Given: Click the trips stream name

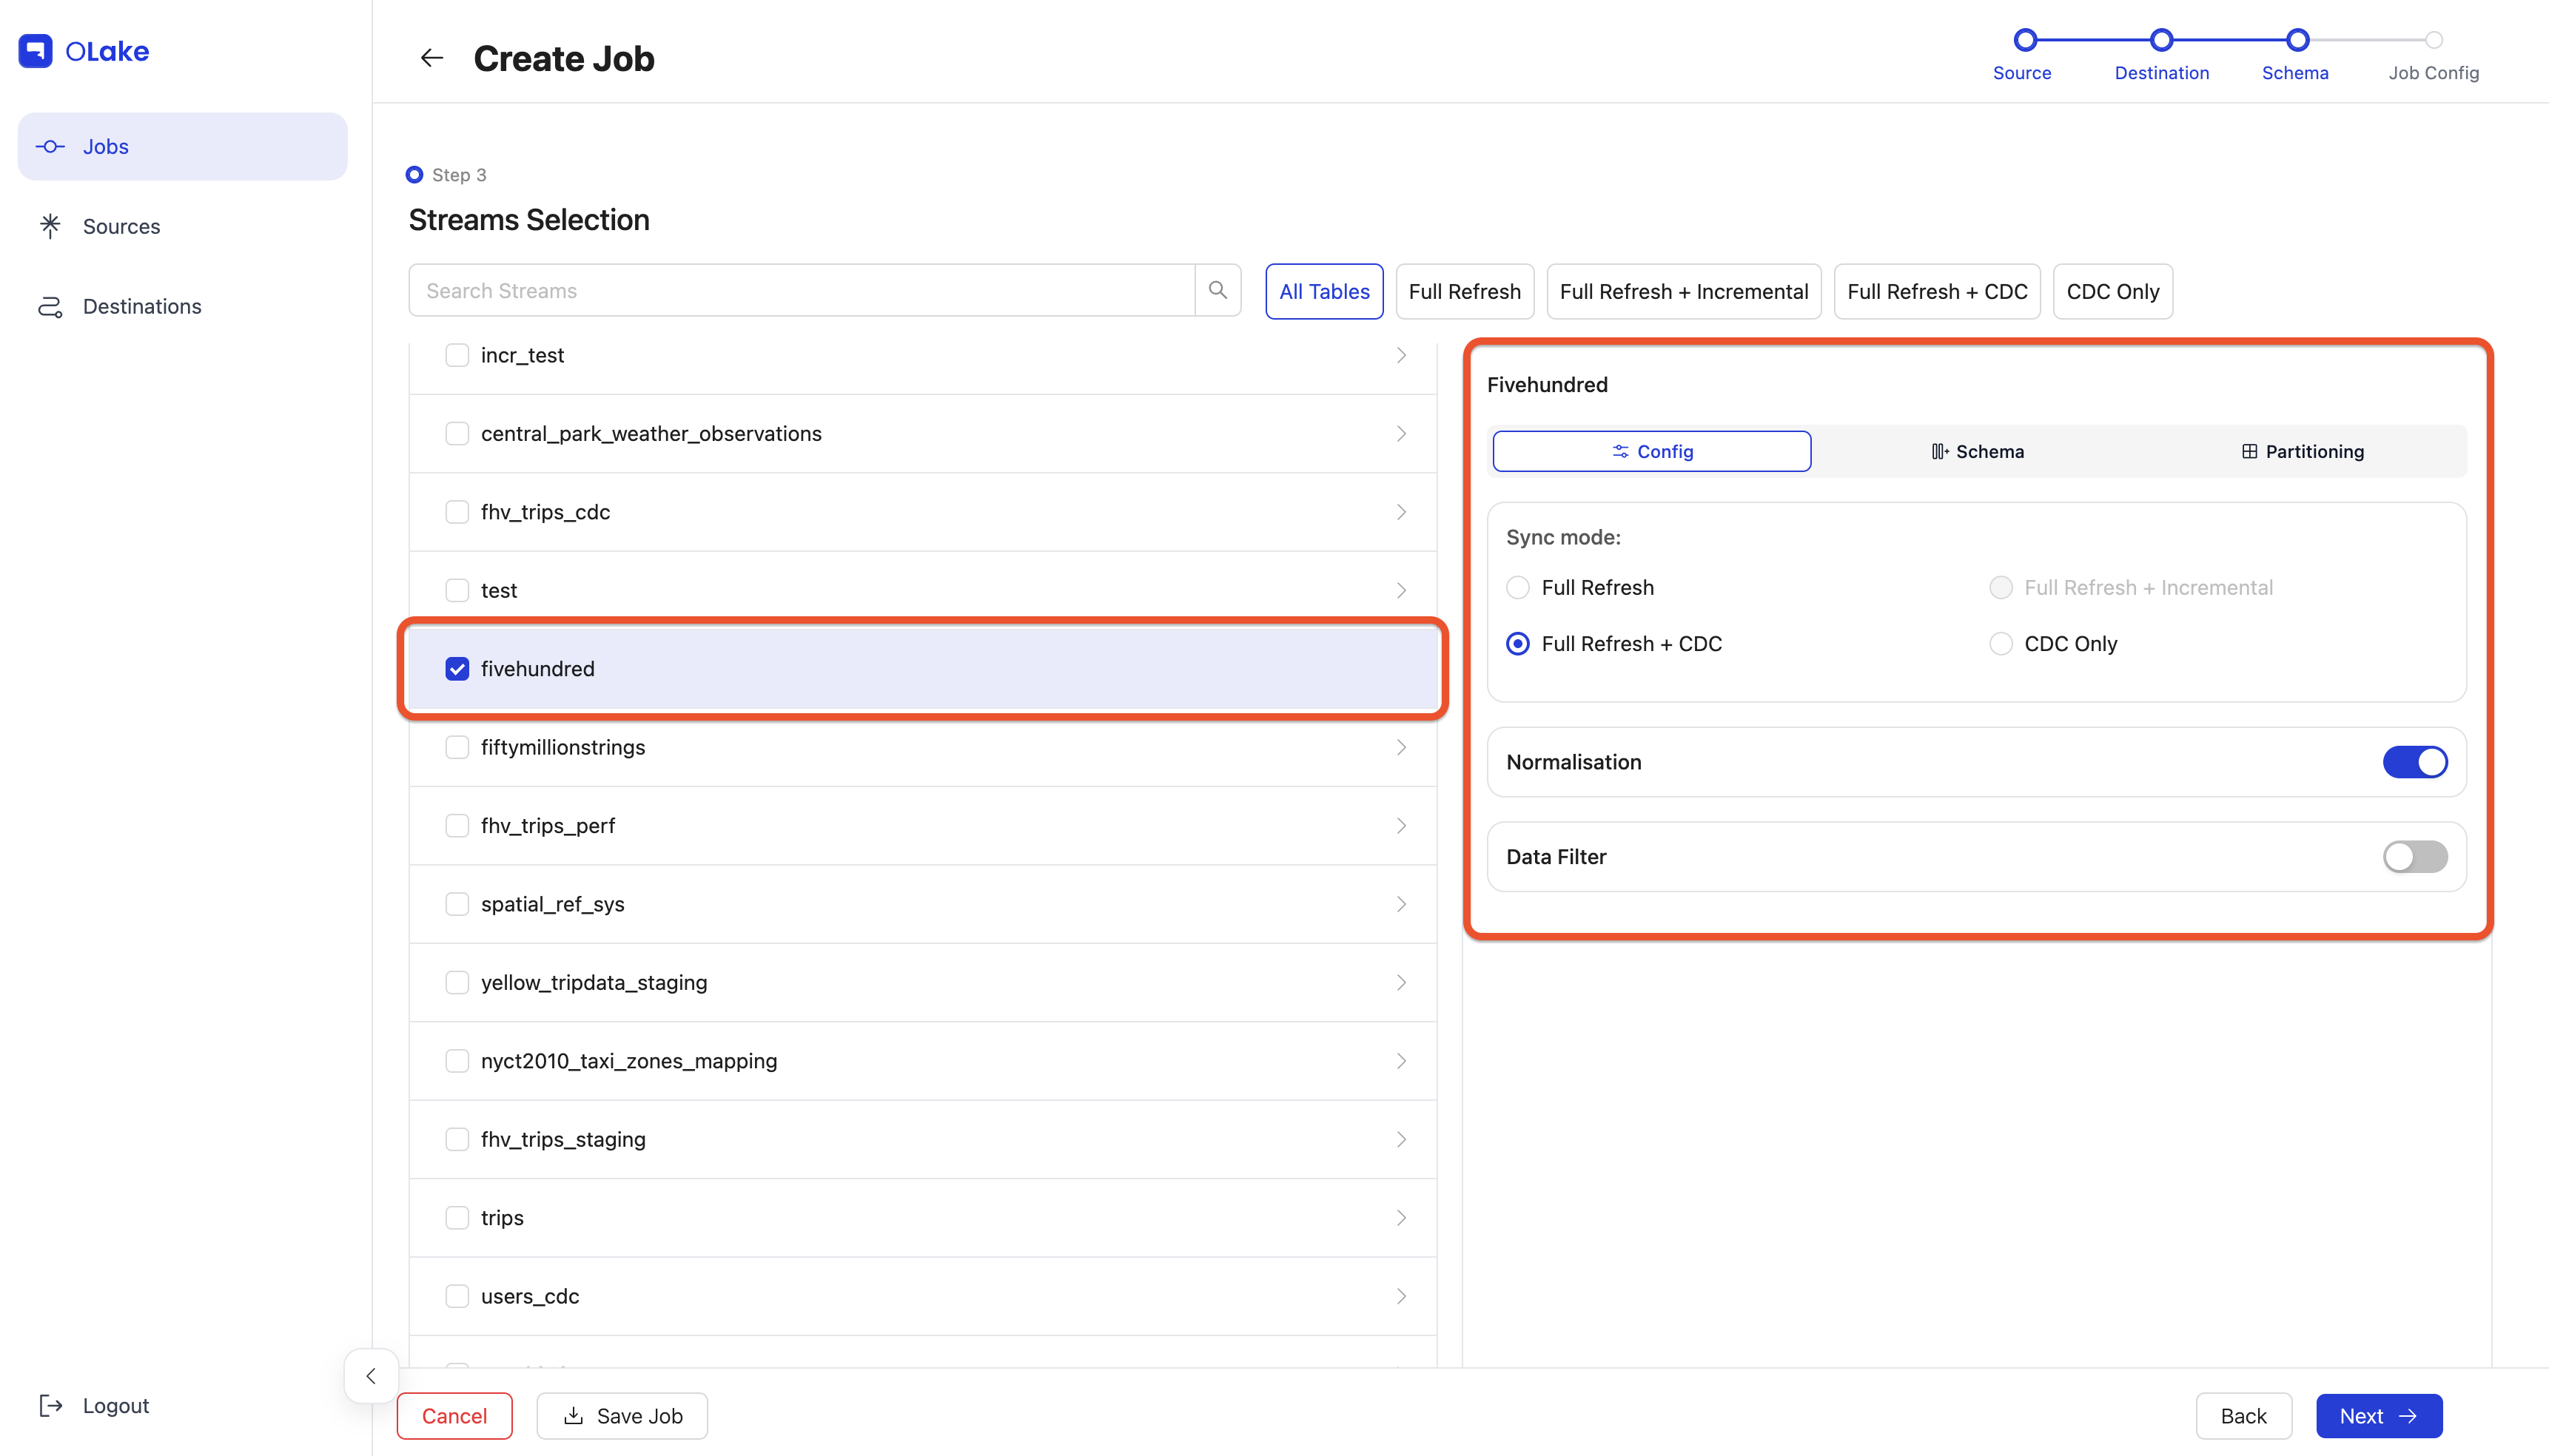Looking at the screenshot, I should (503, 1217).
